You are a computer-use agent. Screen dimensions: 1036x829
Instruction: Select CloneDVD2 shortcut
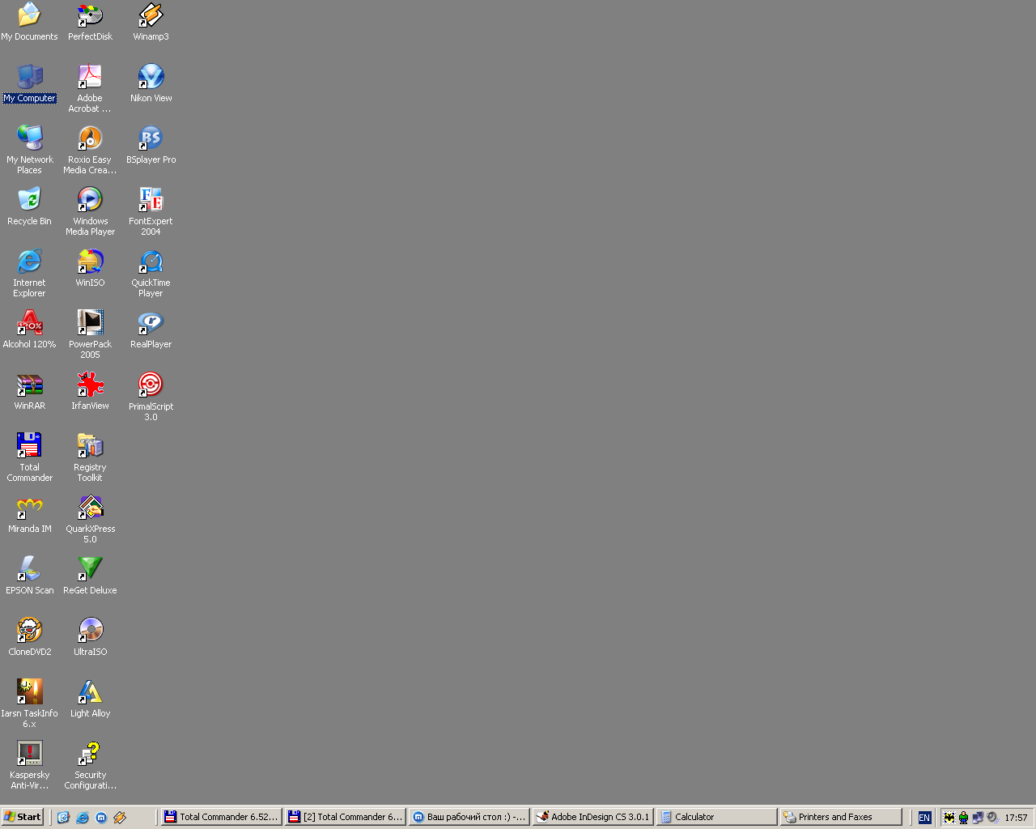pos(29,637)
